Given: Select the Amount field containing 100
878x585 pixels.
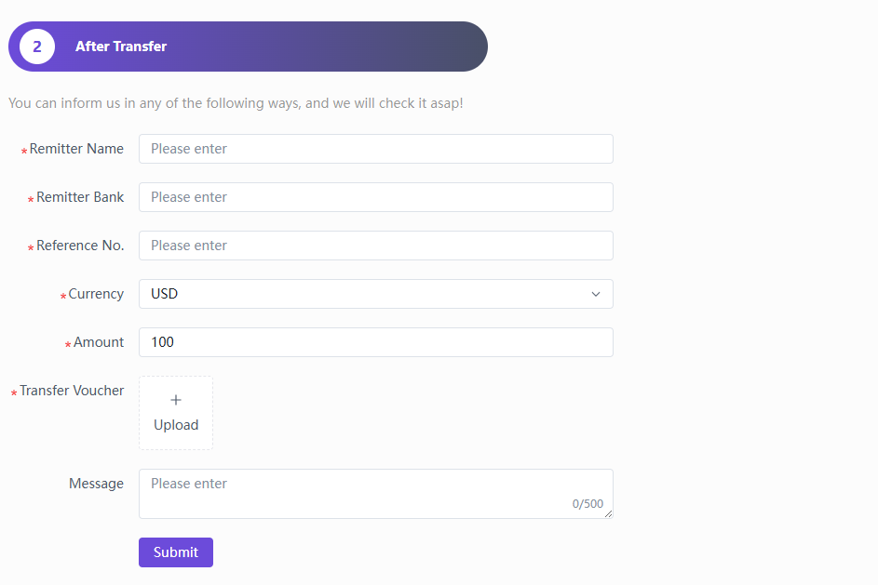Looking at the screenshot, I should click(376, 342).
